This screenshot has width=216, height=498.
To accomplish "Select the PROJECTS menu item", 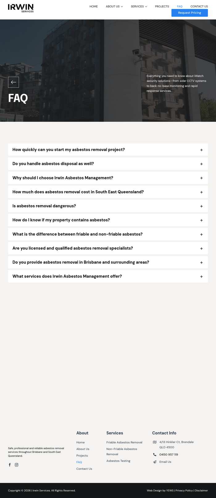I will pyautogui.click(x=162, y=6).
